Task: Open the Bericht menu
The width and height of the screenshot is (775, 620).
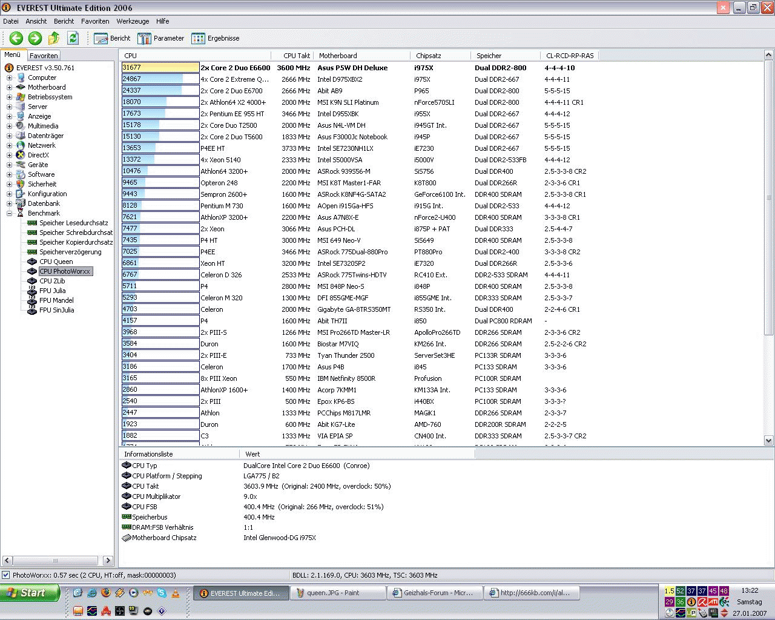Action: (64, 21)
